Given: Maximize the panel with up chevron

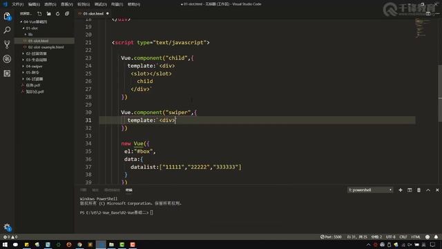Looking at the screenshot, I should tap(428, 190).
